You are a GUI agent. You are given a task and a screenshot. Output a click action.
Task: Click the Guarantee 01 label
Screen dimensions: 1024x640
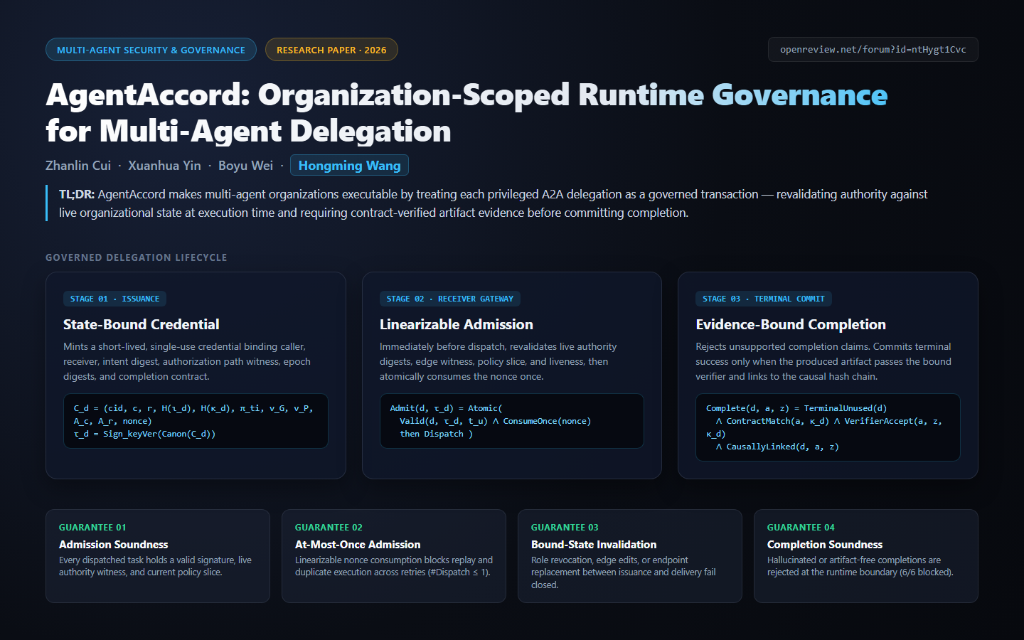tap(92, 527)
